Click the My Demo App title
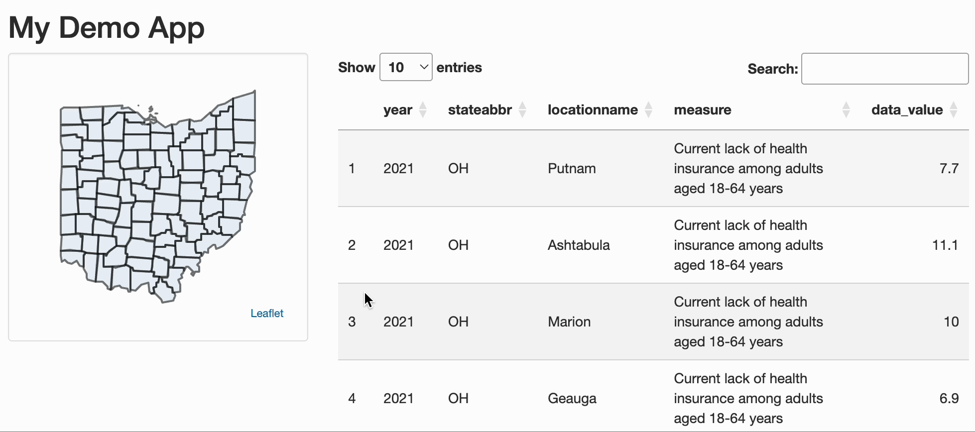 107,27
